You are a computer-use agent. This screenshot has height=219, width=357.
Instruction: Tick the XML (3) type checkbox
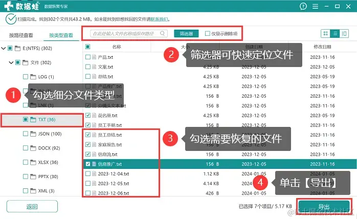[26, 191]
